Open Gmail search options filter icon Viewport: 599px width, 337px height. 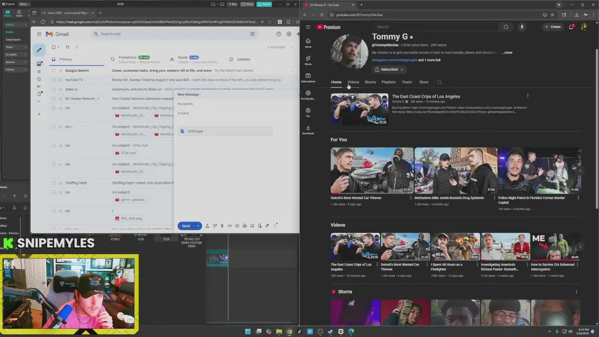252,34
